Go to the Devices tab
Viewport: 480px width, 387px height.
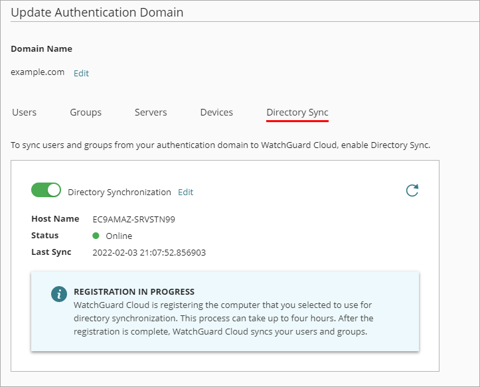tap(216, 112)
